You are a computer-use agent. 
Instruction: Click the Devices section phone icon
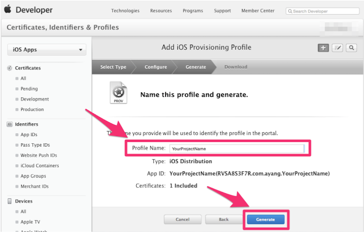click(9, 201)
